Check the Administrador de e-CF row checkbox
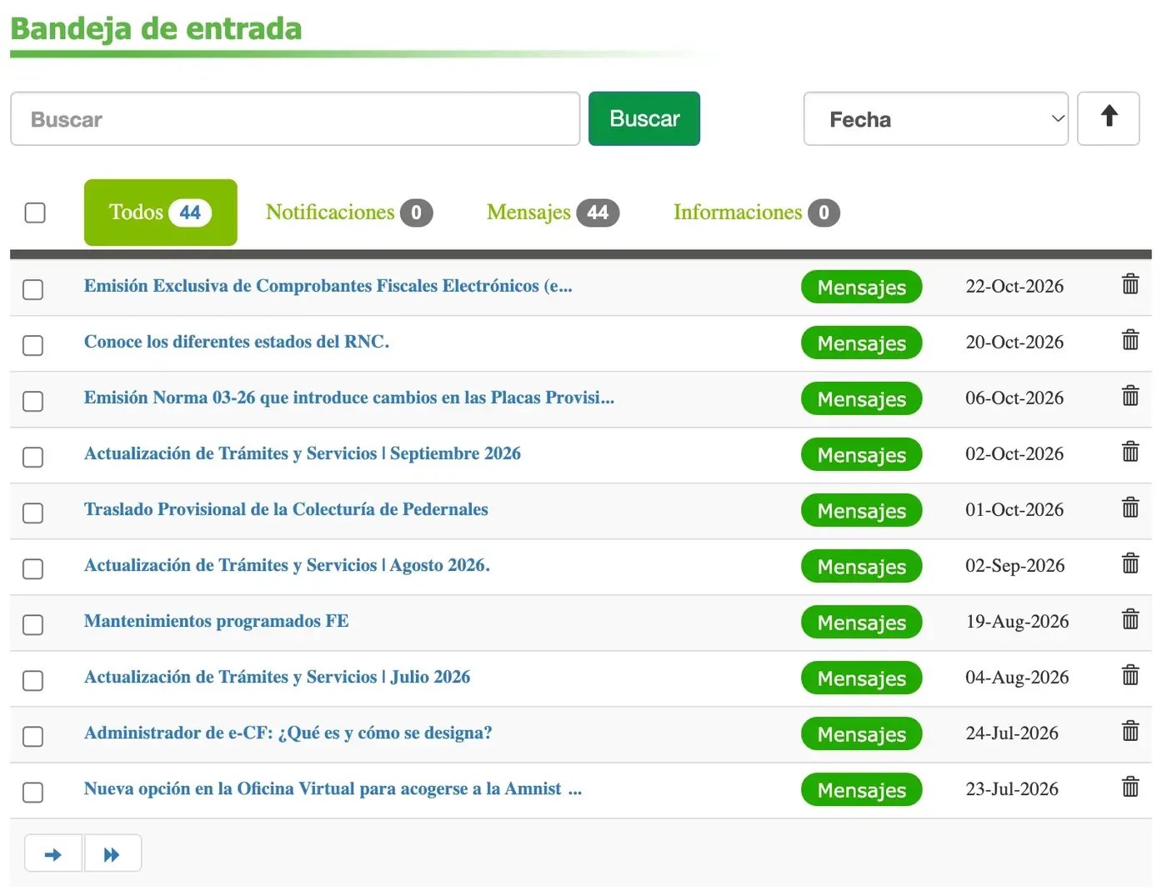1167x891 pixels. pos(33,737)
